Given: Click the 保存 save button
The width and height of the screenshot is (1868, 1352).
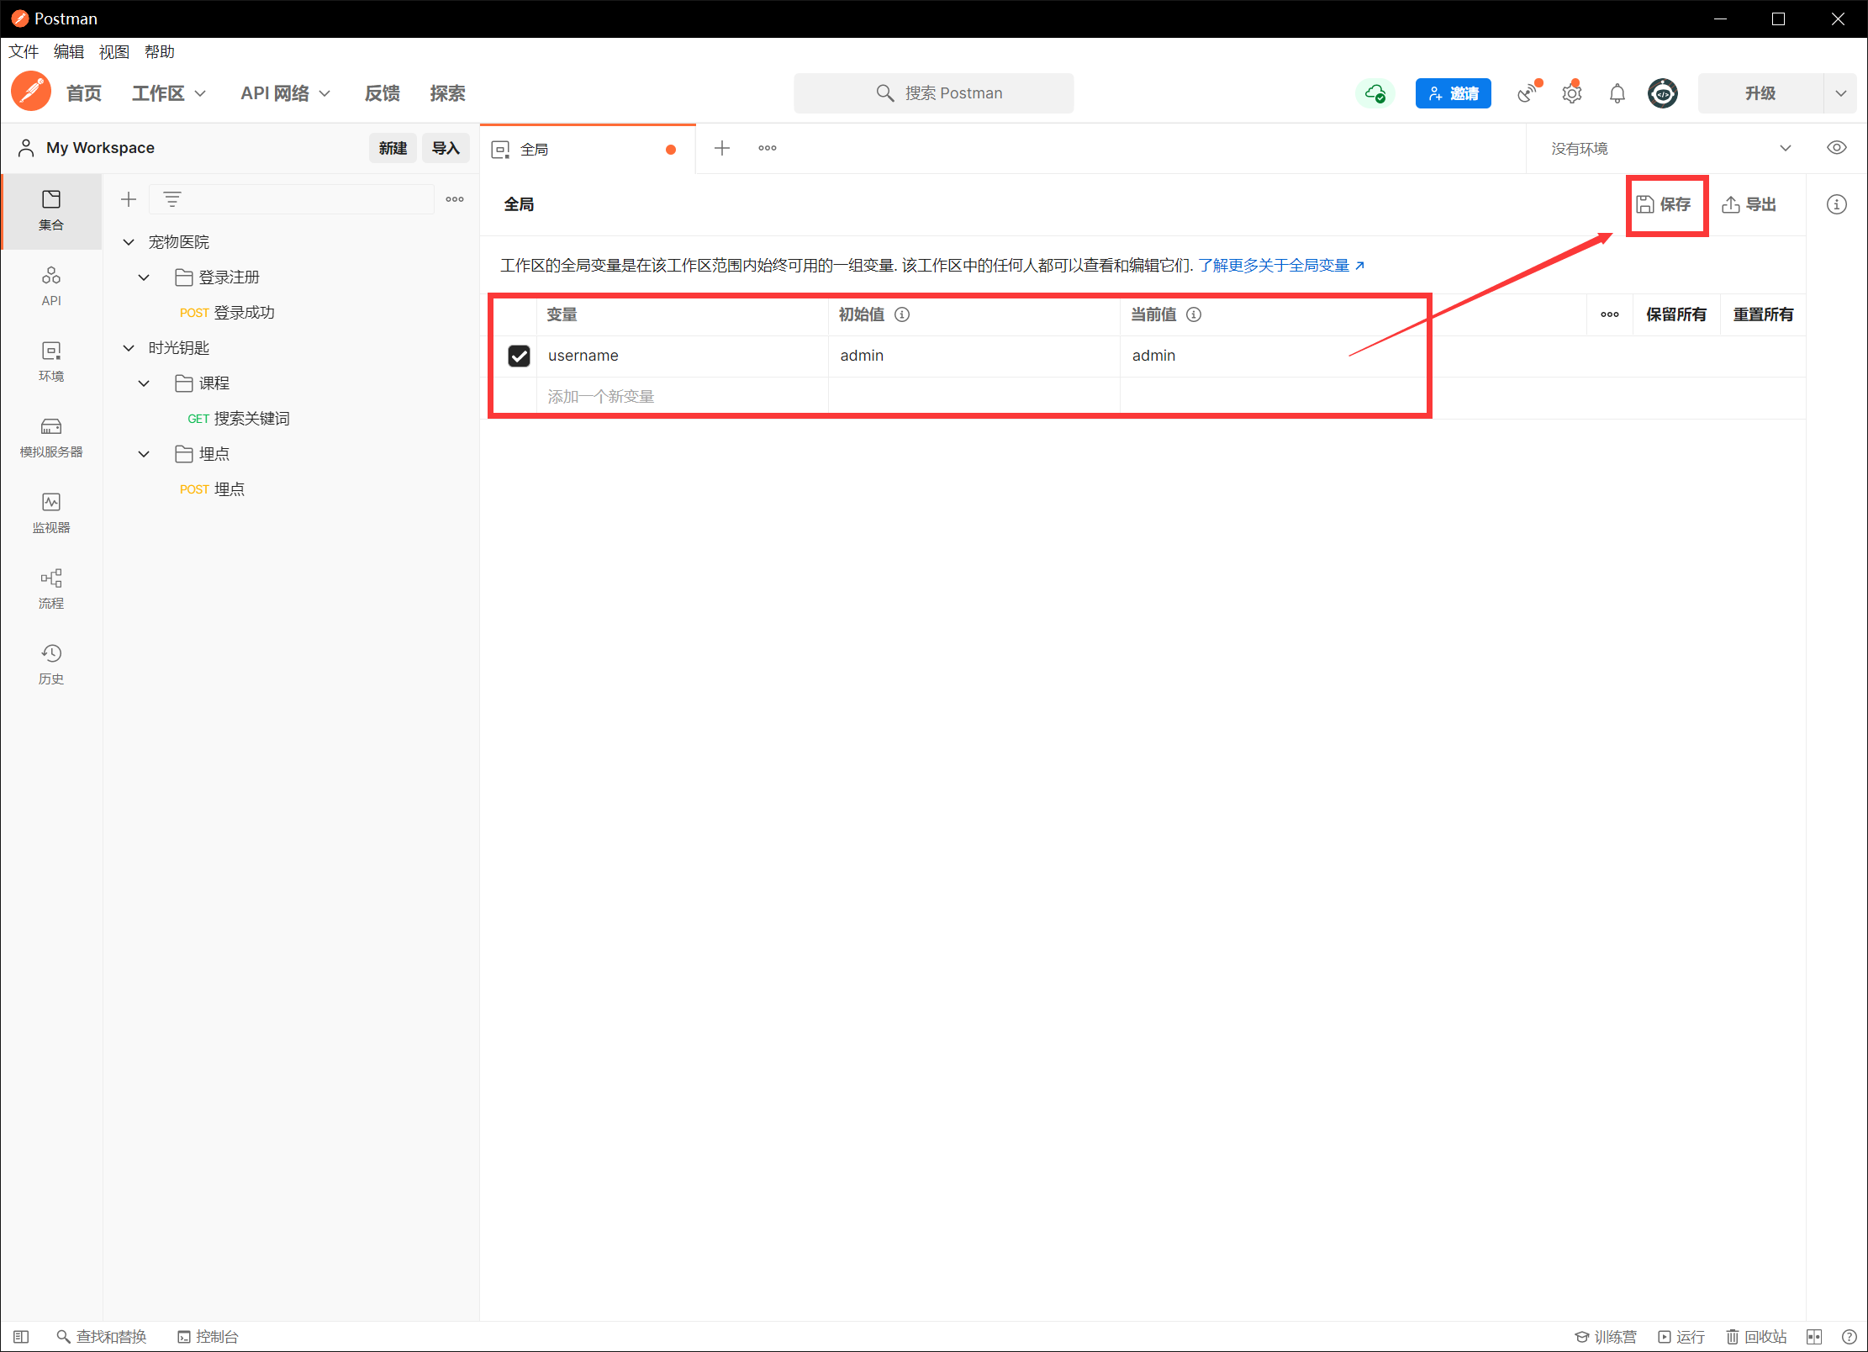Looking at the screenshot, I should click(1664, 204).
